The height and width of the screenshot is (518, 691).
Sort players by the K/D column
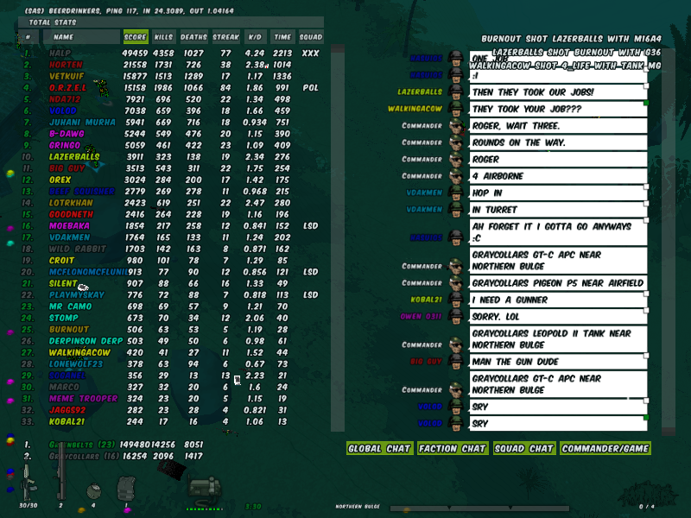pyautogui.click(x=255, y=37)
